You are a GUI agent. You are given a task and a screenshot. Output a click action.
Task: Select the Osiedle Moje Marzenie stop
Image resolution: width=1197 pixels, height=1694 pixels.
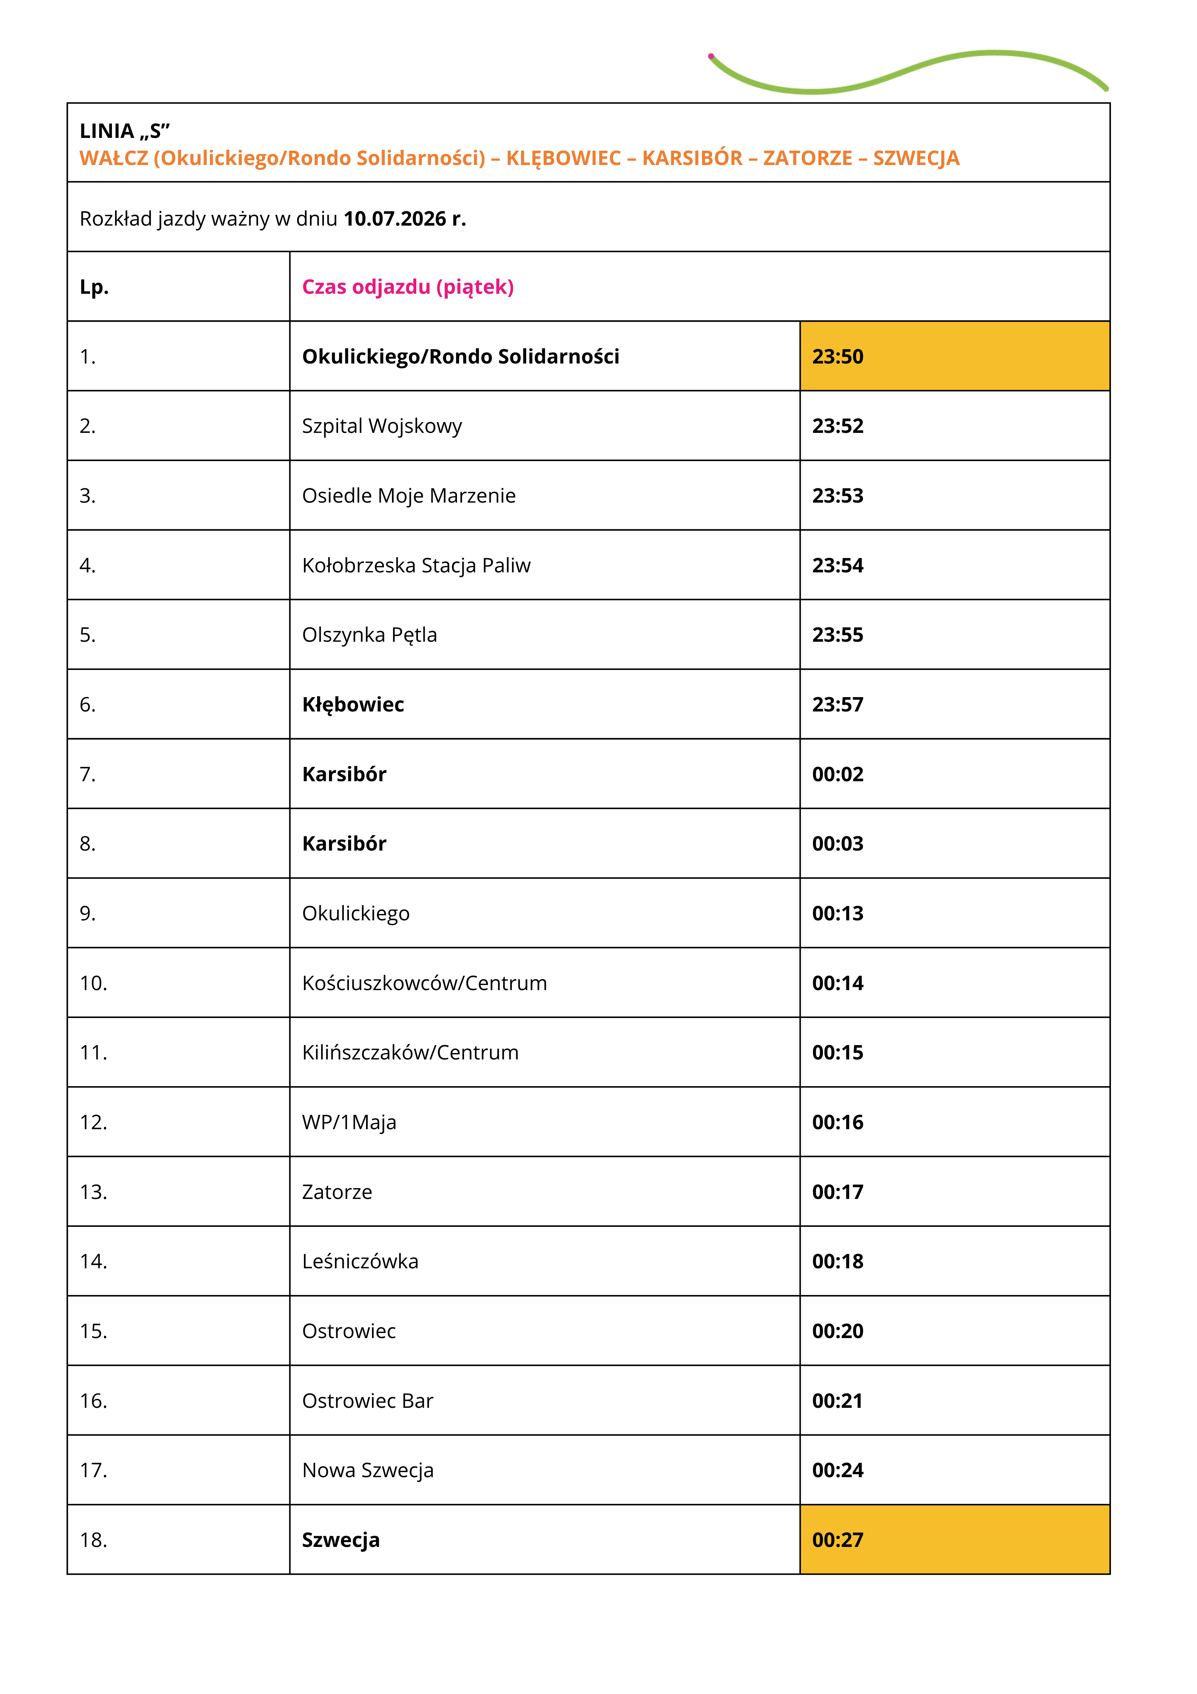point(409,496)
